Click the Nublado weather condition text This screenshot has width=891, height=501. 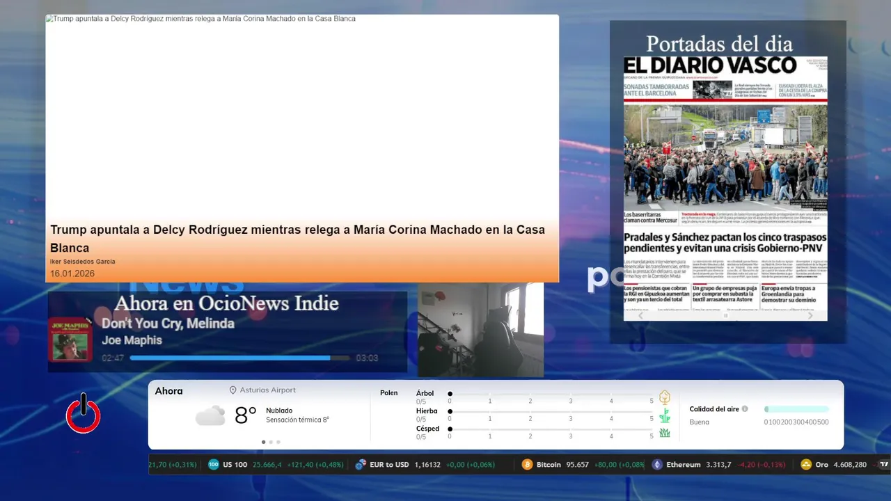279,411
